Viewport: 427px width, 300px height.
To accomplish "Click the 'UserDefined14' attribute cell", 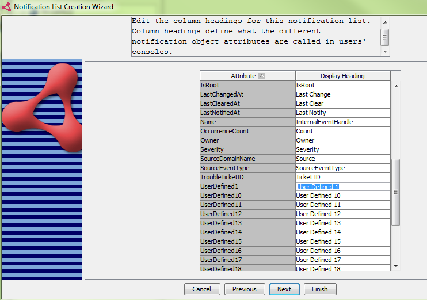I will (247, 233).
